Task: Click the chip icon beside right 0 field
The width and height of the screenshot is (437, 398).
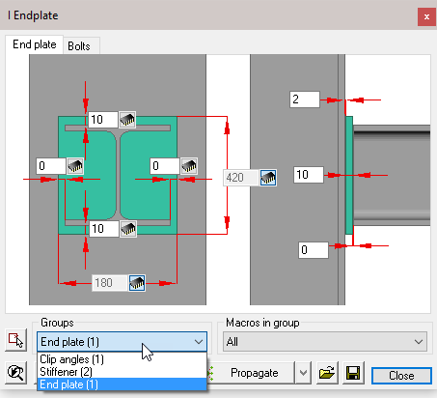Action: click(189, 166)
